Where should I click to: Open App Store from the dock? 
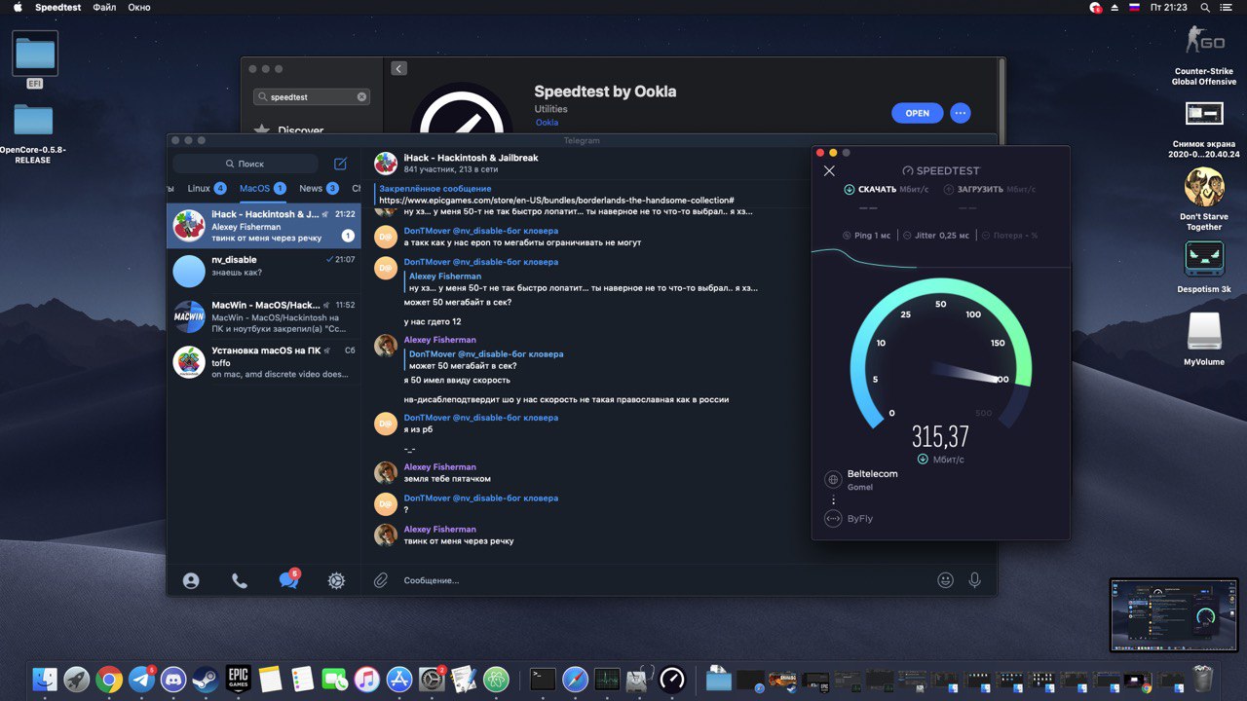[398, 679]
